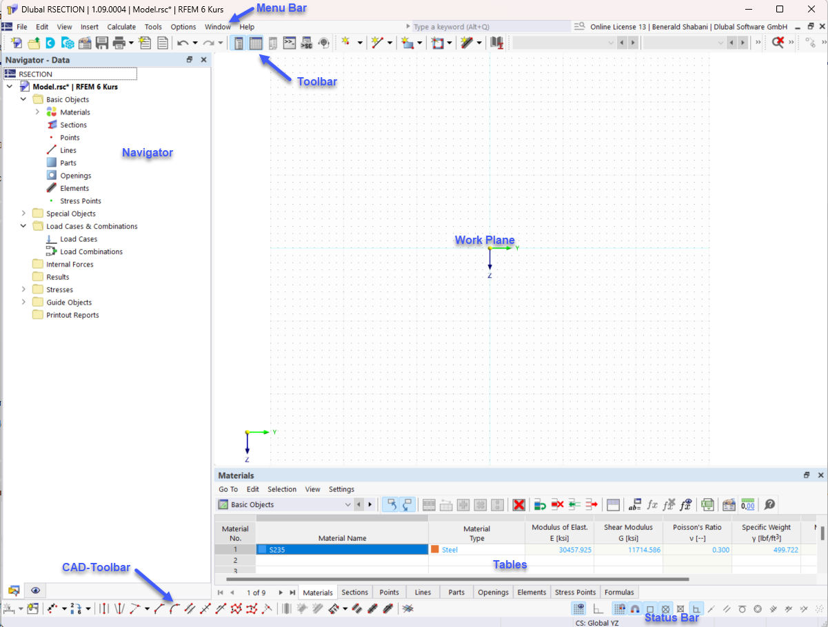Viewport: 828px width, 627px height.
Task: Click the S235 blue color swatch
Action: pos(262,549)
